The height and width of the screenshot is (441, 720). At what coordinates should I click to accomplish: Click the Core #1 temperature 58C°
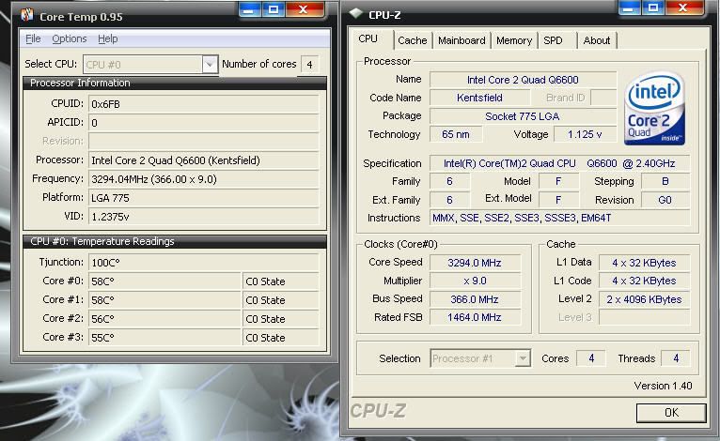[x=164, y=300]
